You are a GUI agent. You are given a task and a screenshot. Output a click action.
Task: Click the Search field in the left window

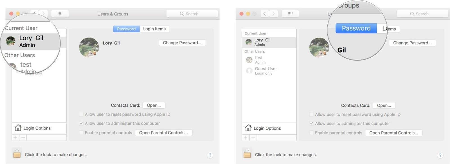click(x=192, y=14)
